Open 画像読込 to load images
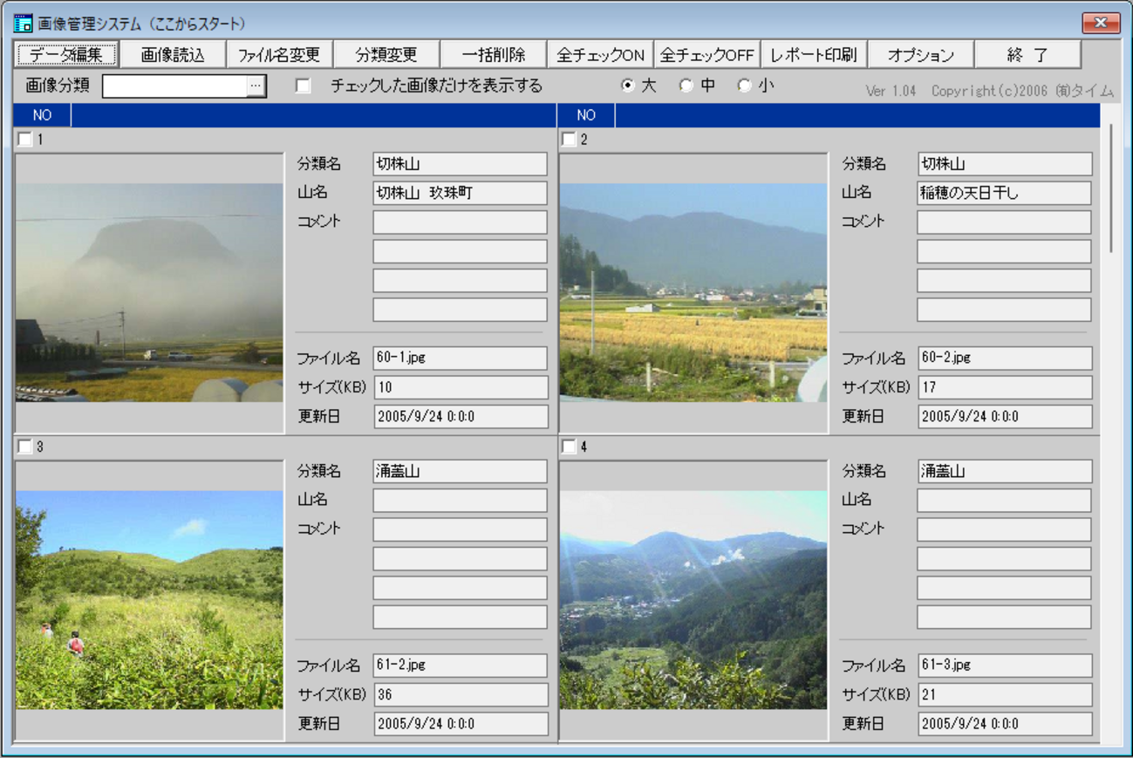The width and height of the screenshot is (1133, 758). 173,54
